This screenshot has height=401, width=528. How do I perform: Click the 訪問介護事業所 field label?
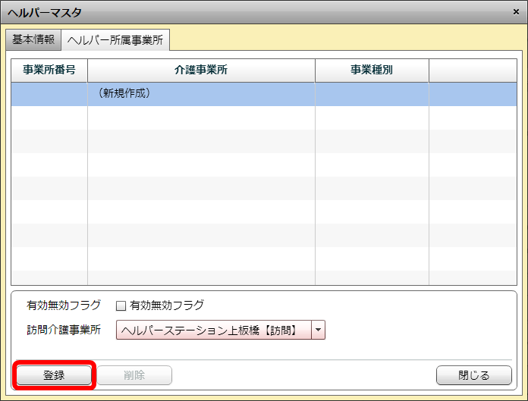pos(64,330)
